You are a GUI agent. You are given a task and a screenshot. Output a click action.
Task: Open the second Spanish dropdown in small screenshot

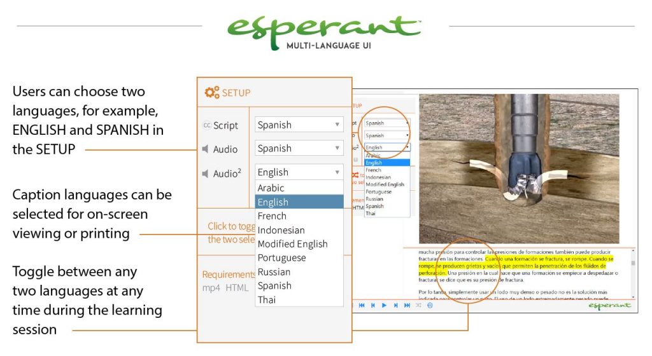pos(387,135)
